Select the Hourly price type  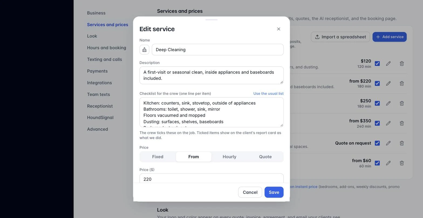pyautogui.click(x=230, y=157)
